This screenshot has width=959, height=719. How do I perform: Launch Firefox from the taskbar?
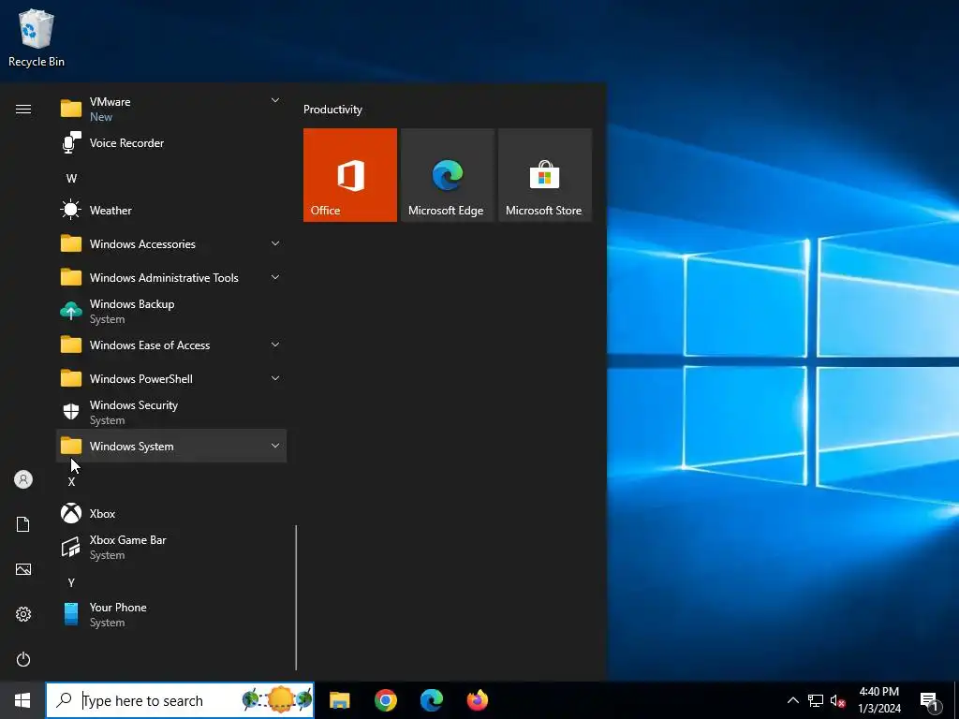[478, 700]
